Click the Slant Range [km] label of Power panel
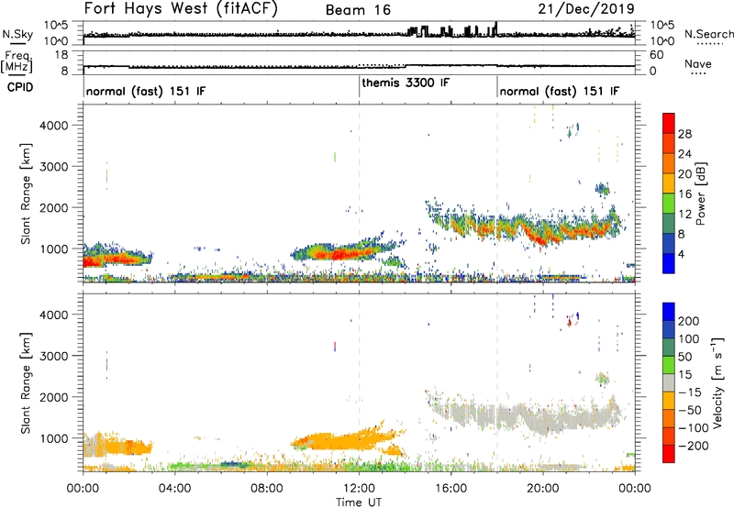Screen dimensions: 734x508 point(26,193)
